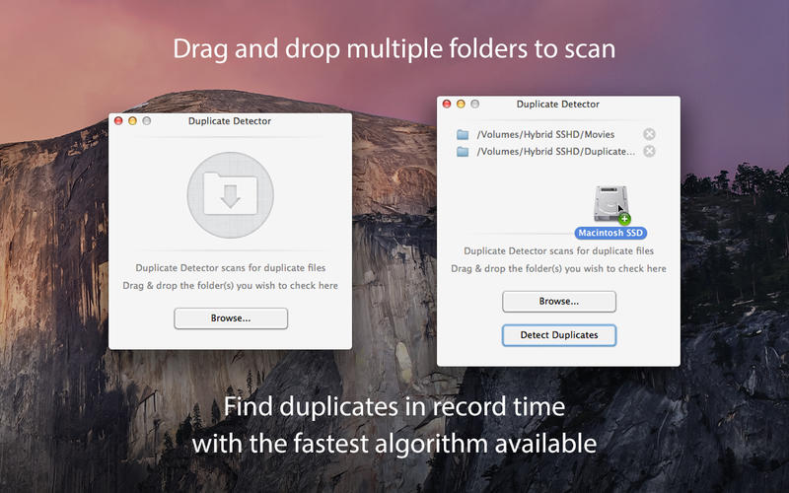789x493 pixels.
Task: Minimize the left Duplicate Detector window
Action: 133,121
